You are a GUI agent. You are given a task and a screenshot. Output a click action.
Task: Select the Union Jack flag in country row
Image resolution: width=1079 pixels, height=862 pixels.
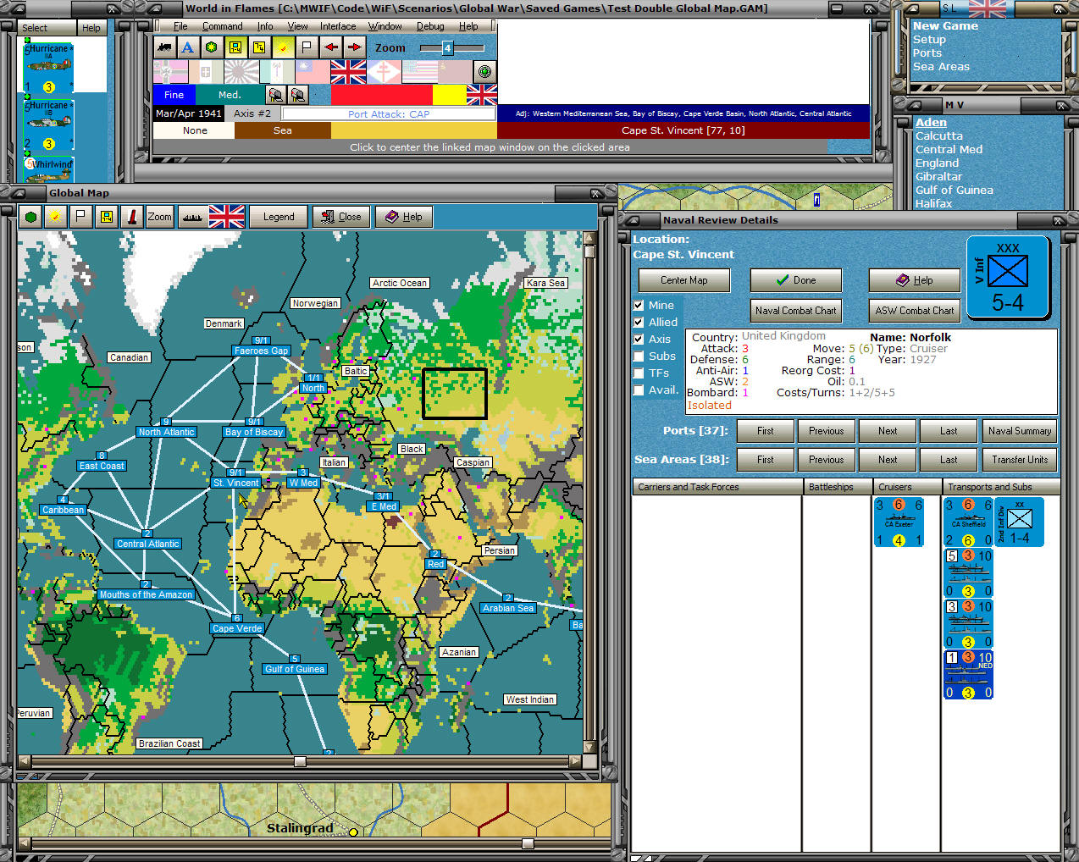(348, 72)
